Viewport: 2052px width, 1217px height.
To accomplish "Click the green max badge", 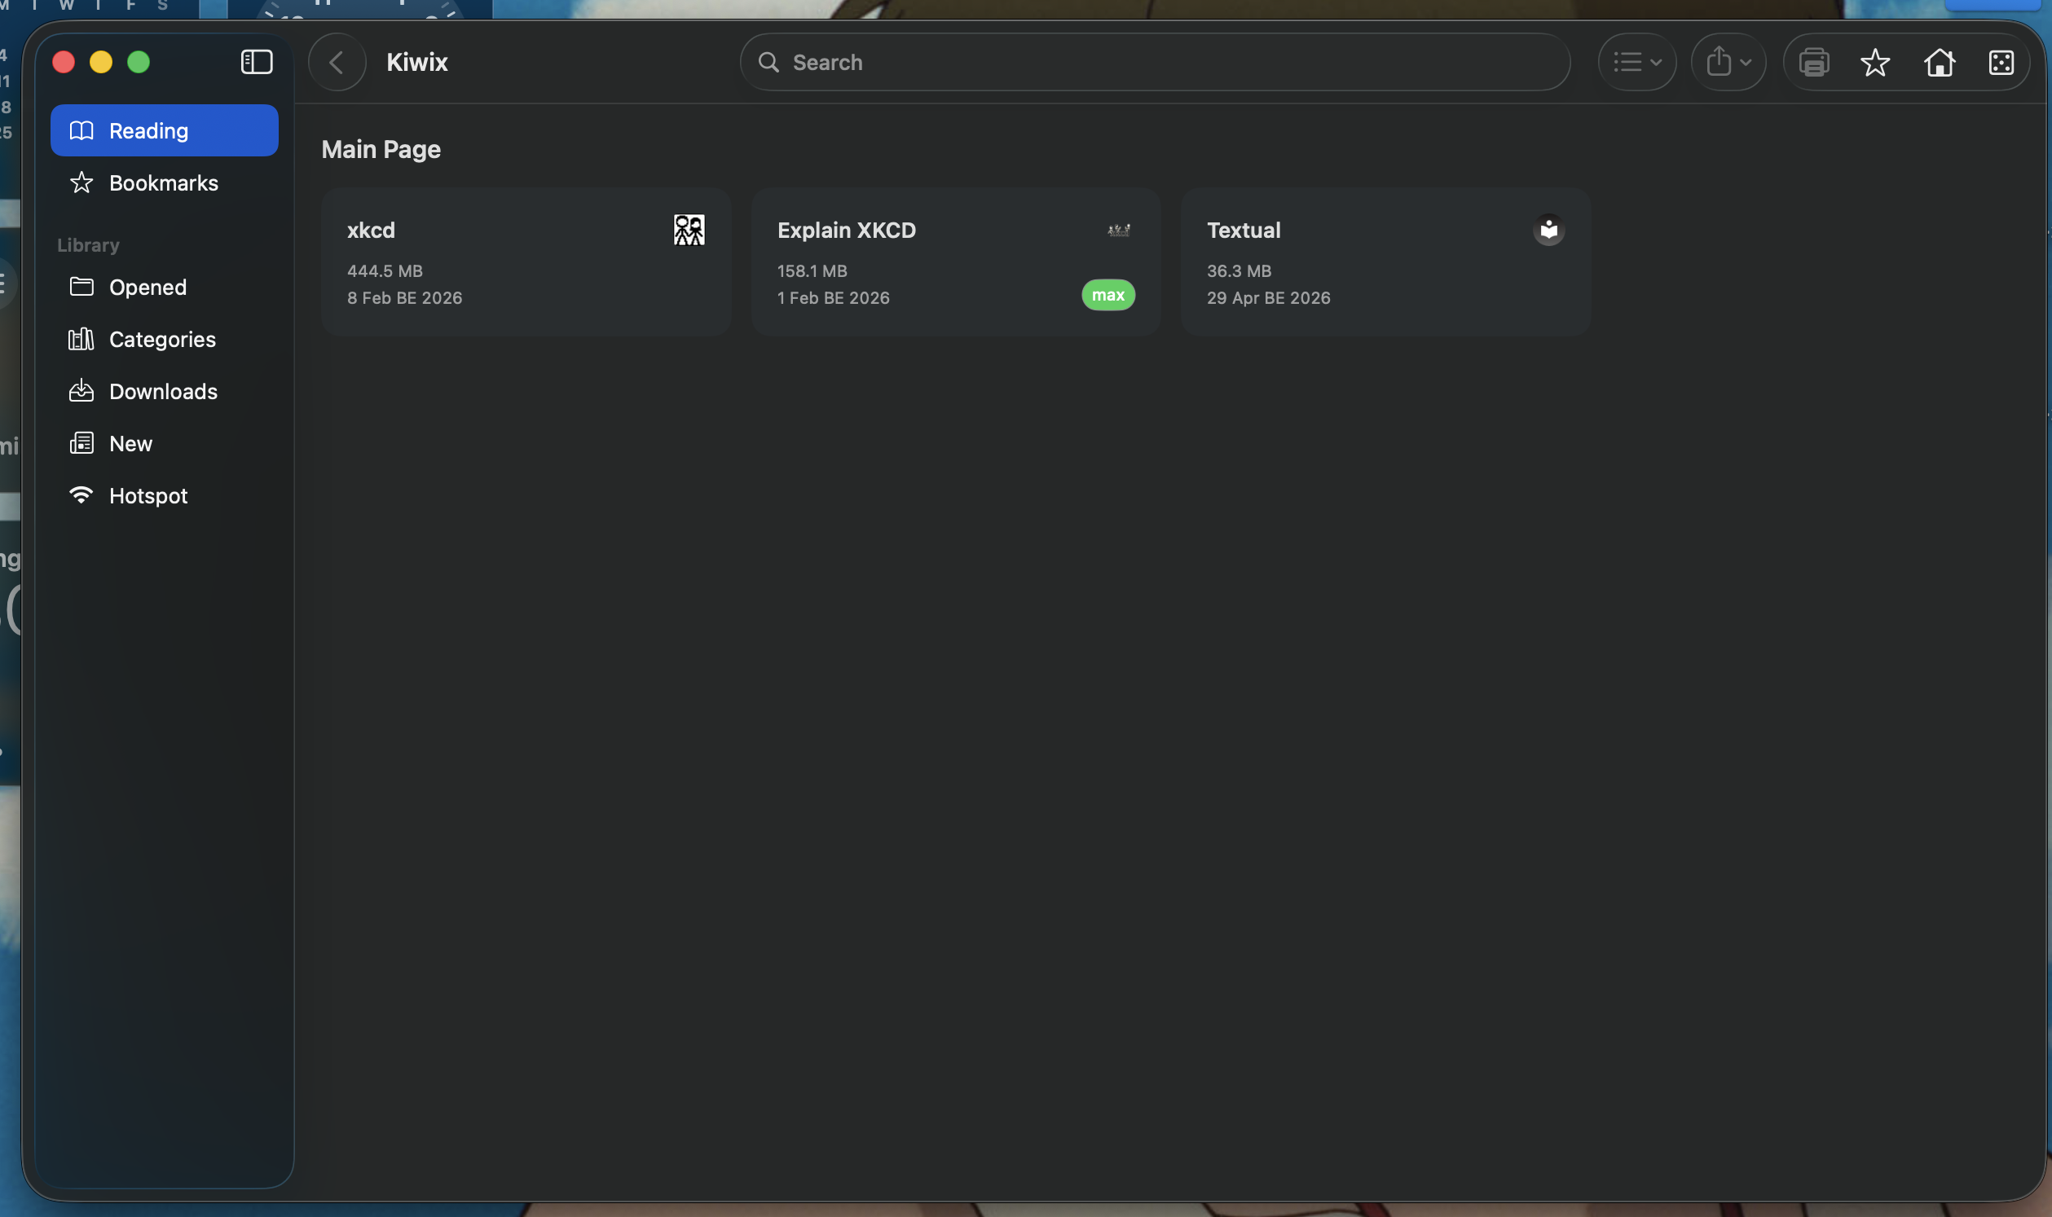I will [x=1107, y=295].
